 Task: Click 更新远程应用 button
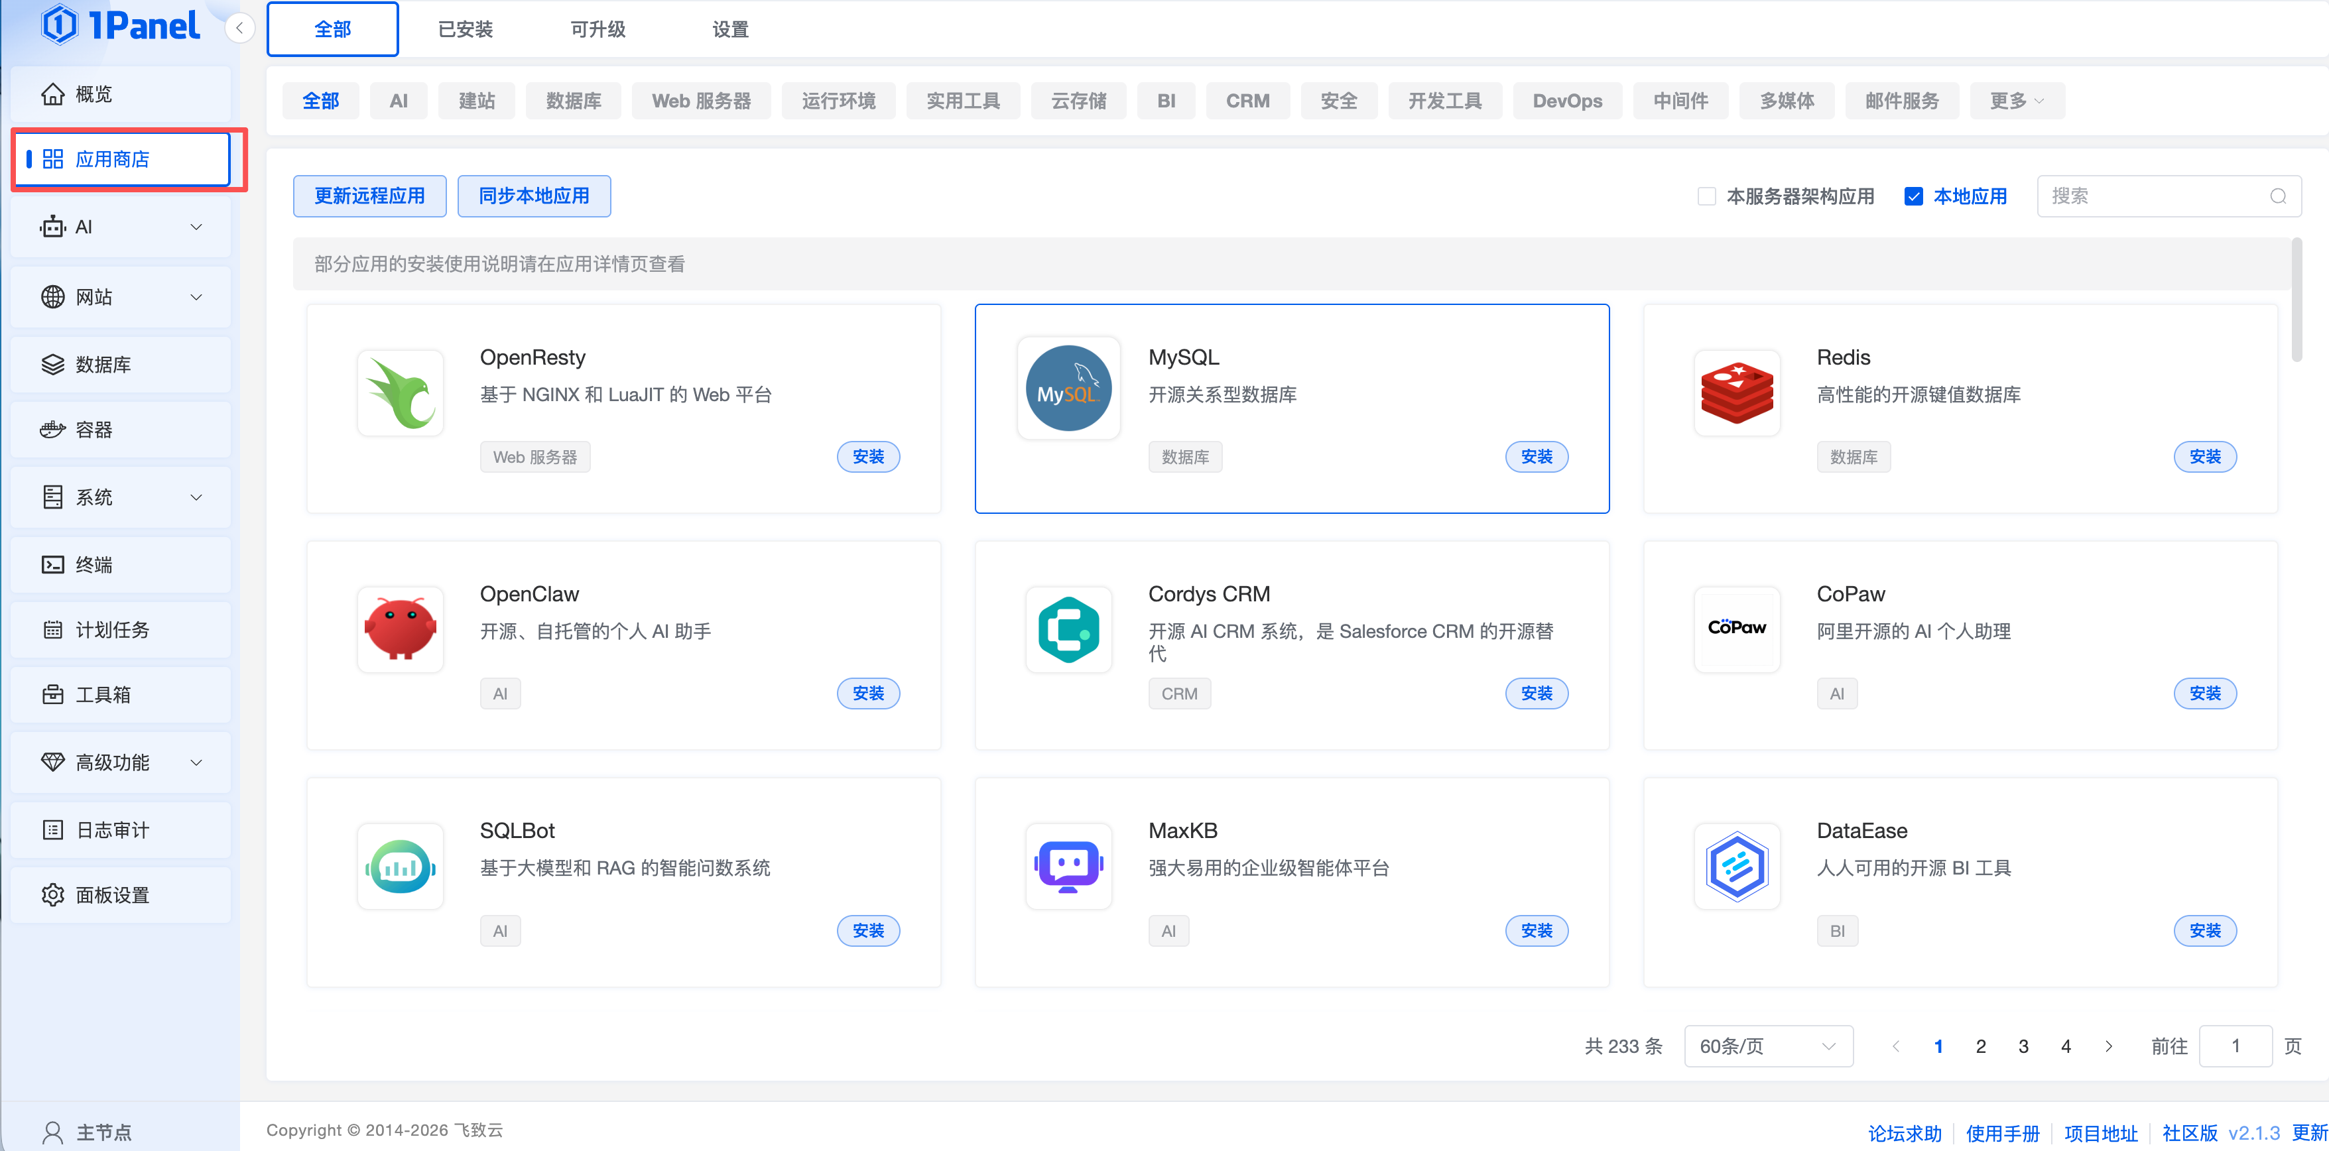369,196
